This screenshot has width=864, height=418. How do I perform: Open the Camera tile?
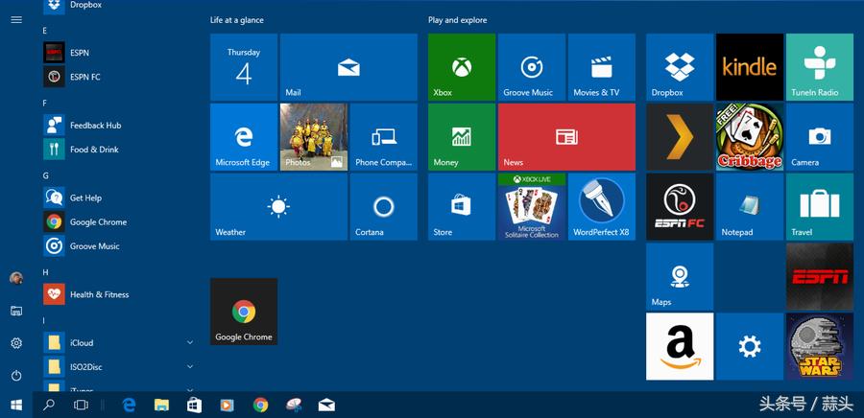tap(820, 137)
